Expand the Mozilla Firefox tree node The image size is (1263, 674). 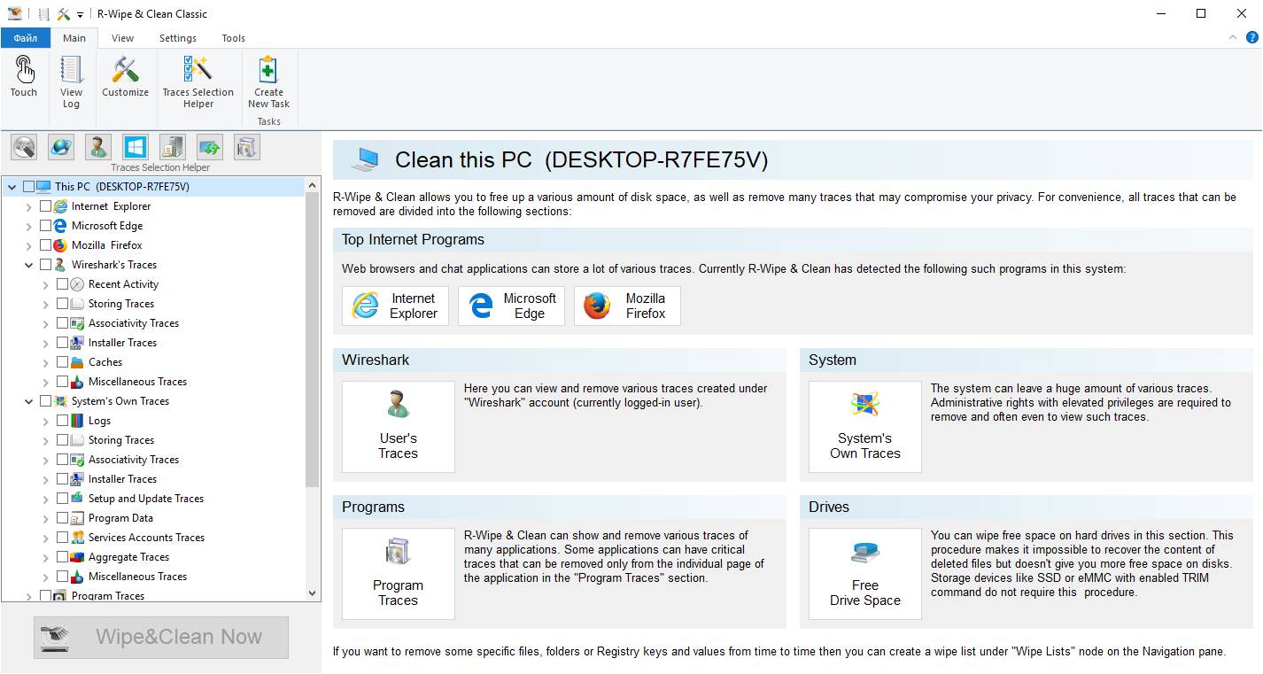[x=29, y=245]
